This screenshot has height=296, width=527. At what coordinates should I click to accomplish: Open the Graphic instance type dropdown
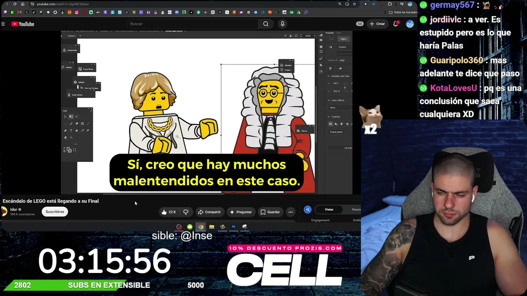tap(345, 47)
